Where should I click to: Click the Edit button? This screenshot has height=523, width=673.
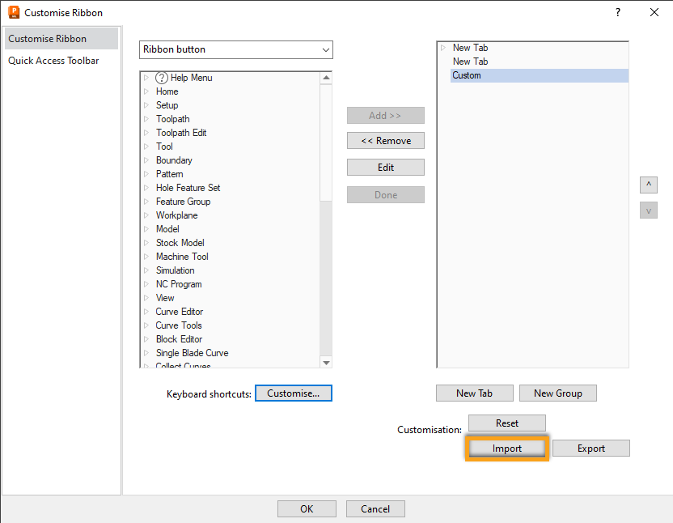tap(386, 167)
